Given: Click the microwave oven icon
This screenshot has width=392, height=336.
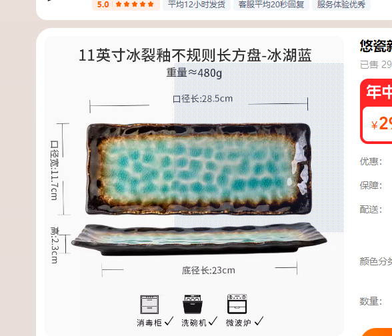Looking at the screenshot, I should [x=237, y=304].
